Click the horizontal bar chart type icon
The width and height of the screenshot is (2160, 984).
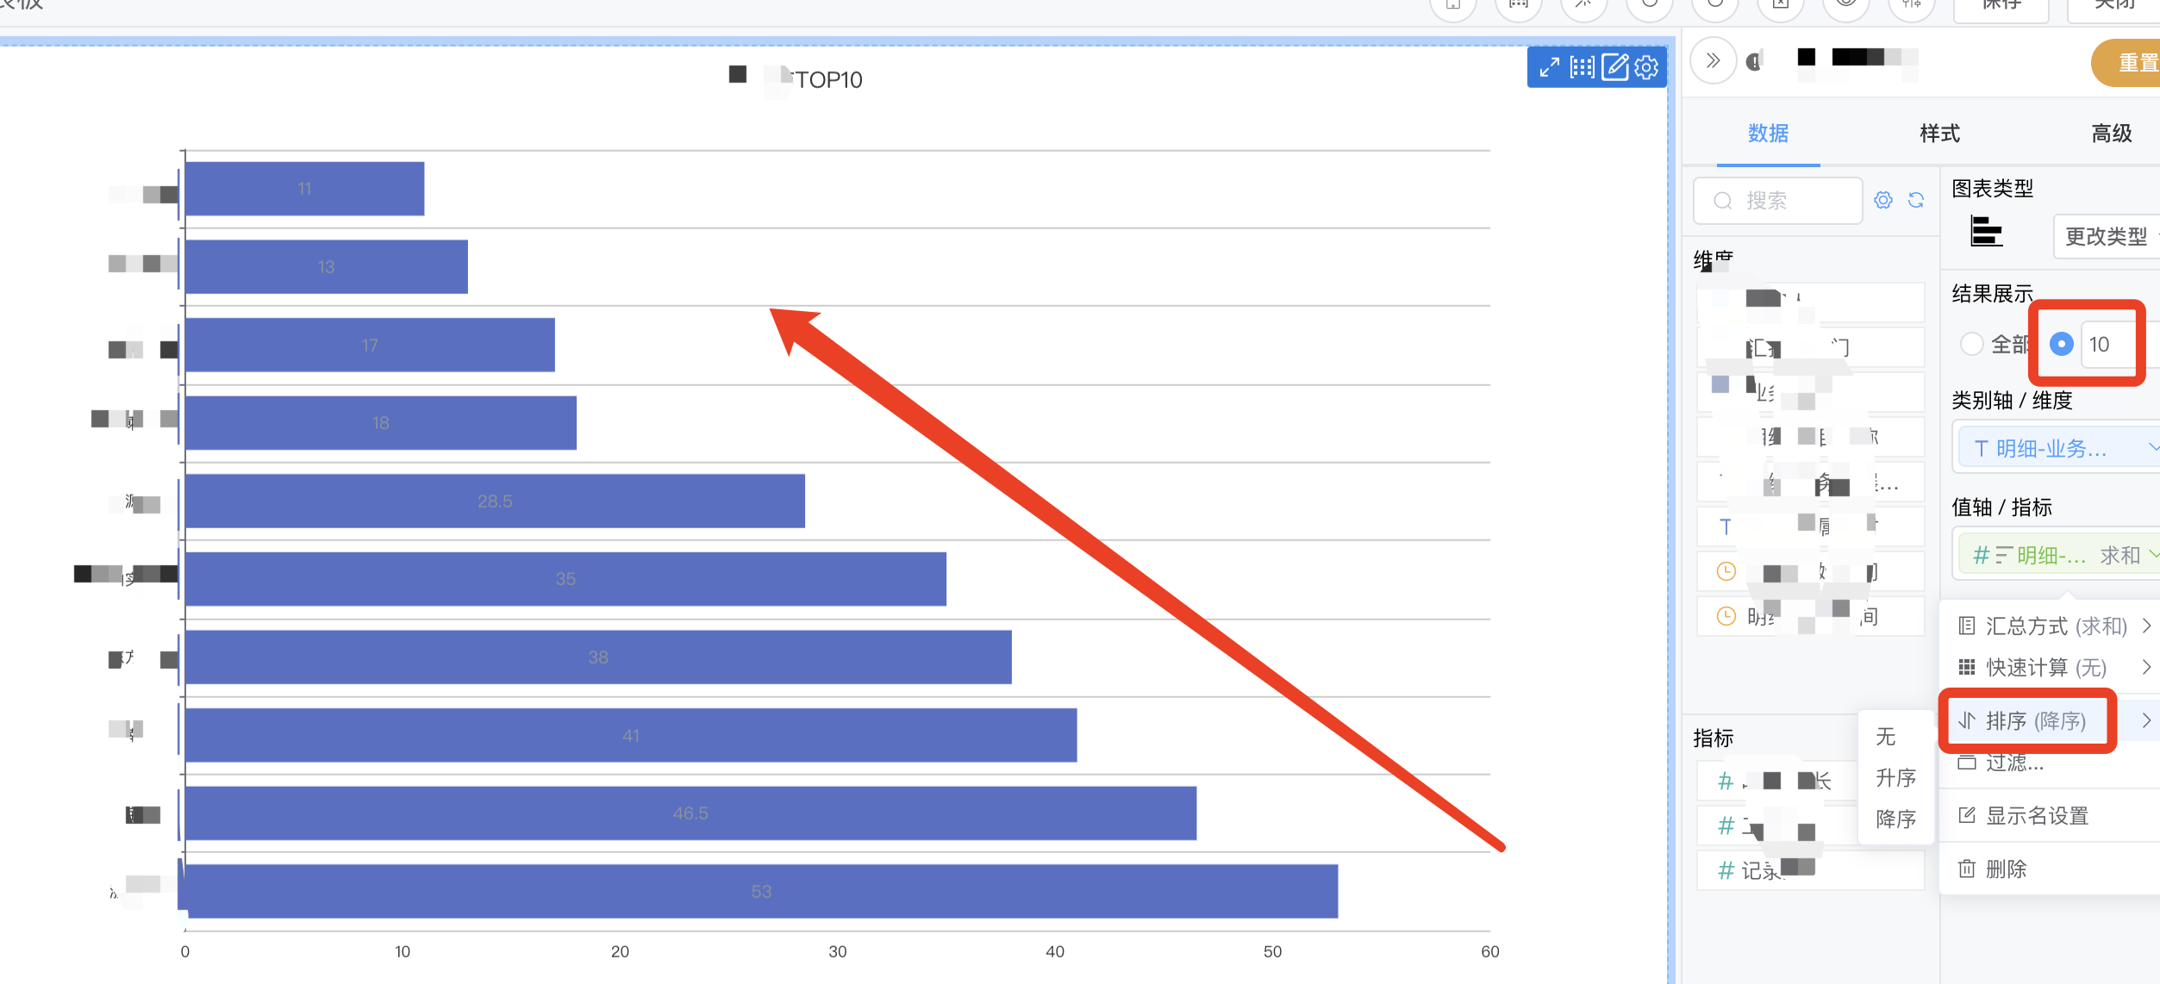coord(1986,232)
